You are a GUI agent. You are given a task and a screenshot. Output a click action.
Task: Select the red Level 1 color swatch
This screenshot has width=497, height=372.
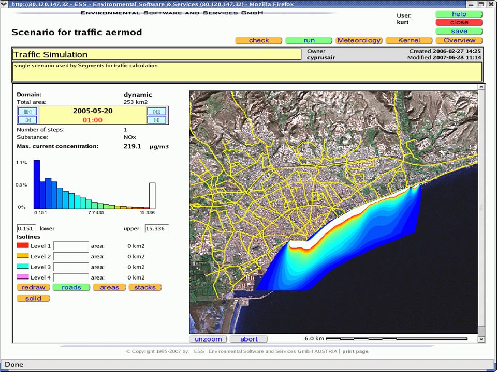pyautogui.click(x=22, y=245)
